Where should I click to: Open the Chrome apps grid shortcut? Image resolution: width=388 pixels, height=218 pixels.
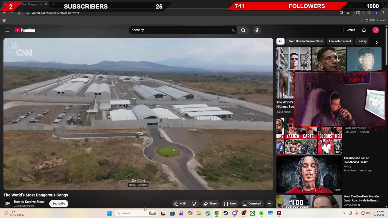4,20
